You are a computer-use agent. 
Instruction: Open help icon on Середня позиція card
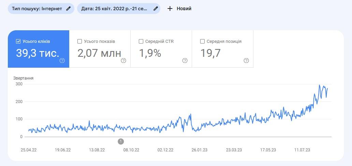246,61
